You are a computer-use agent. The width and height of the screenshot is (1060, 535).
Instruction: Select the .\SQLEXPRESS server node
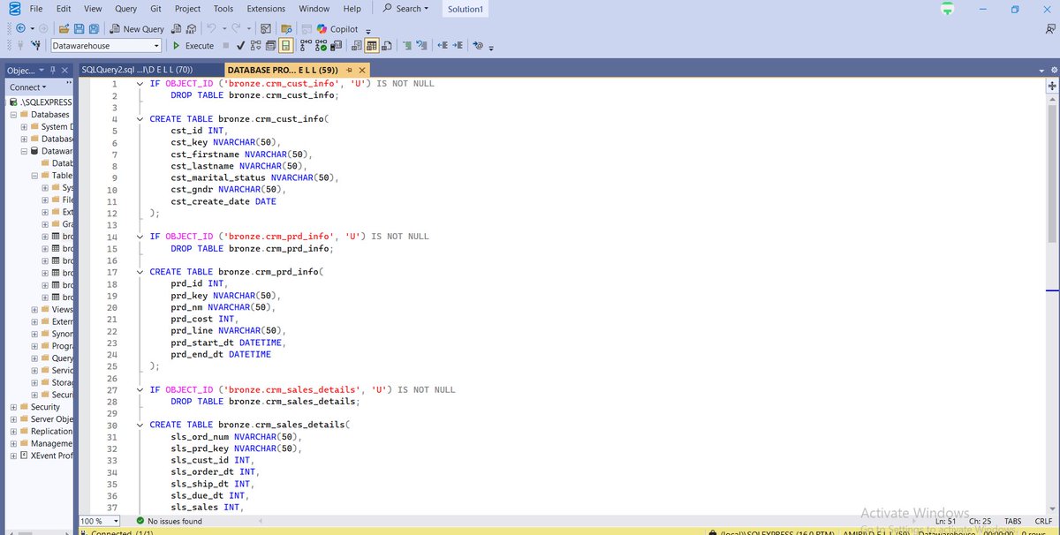tap(40, 102)
